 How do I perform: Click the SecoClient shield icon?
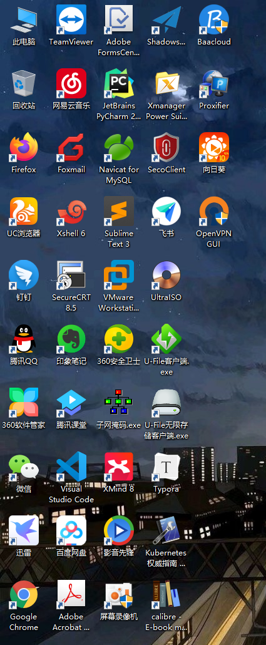point(166,147)
